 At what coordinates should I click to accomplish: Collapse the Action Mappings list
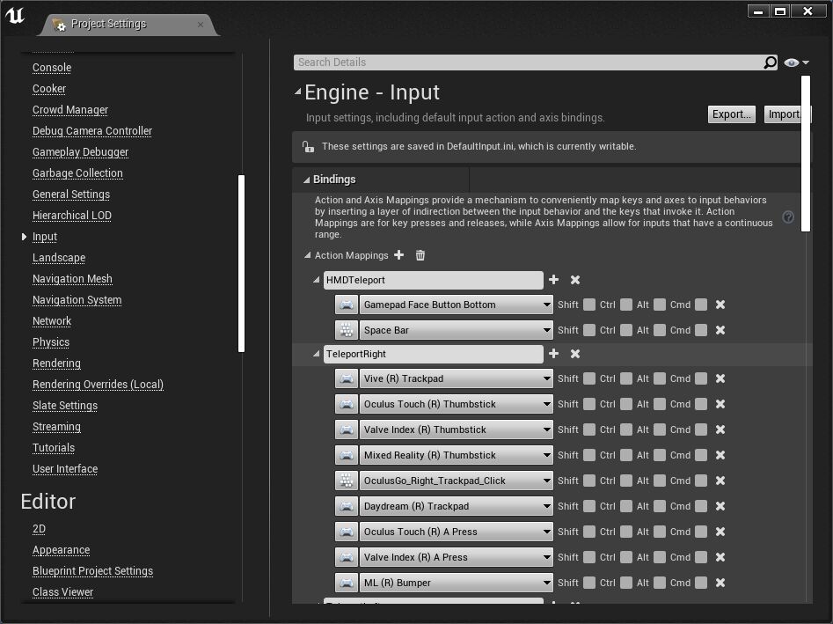pyautogui.click(x=307, y=255)
